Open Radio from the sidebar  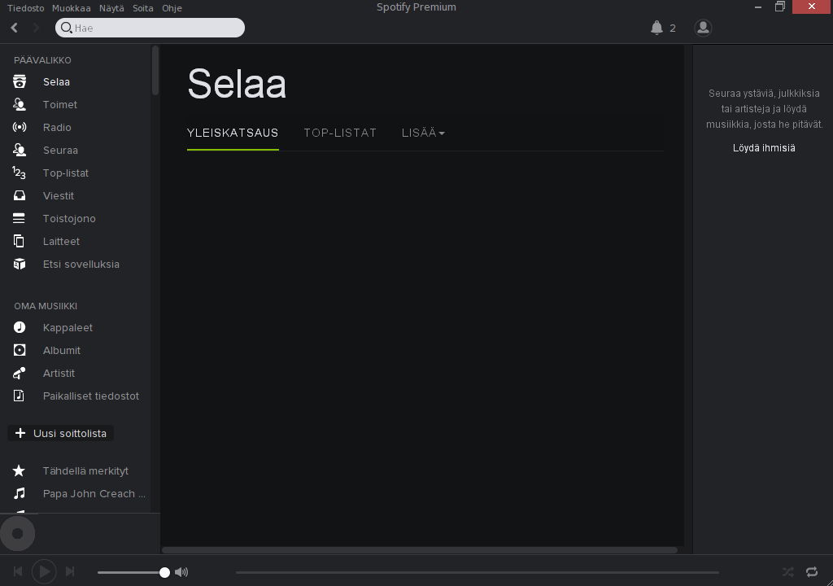57,127
